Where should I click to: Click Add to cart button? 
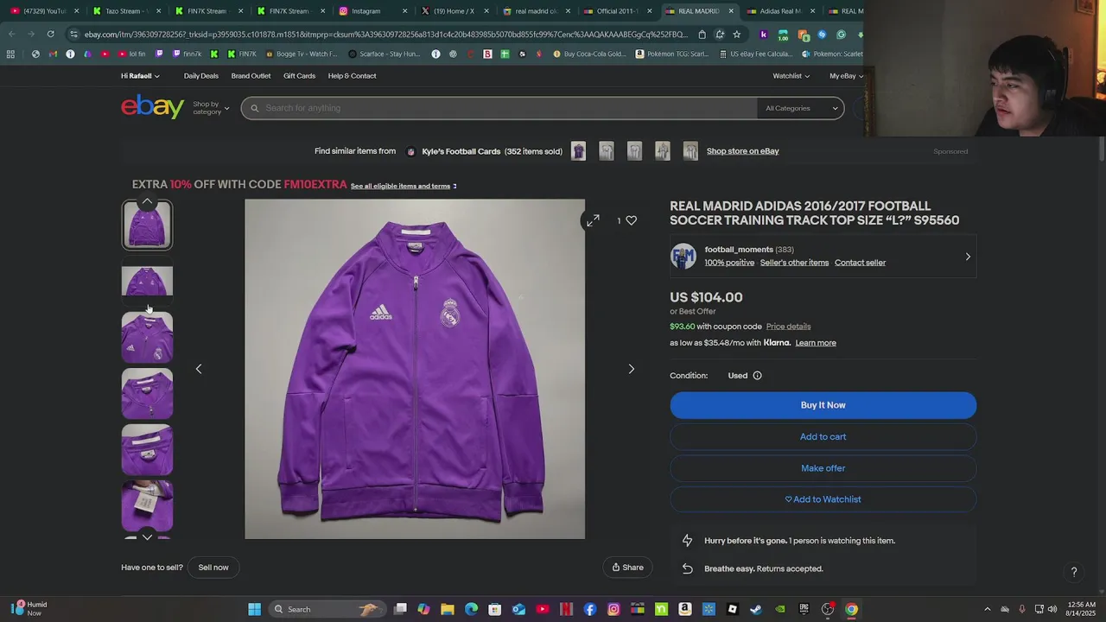click(x=823, y=437)
